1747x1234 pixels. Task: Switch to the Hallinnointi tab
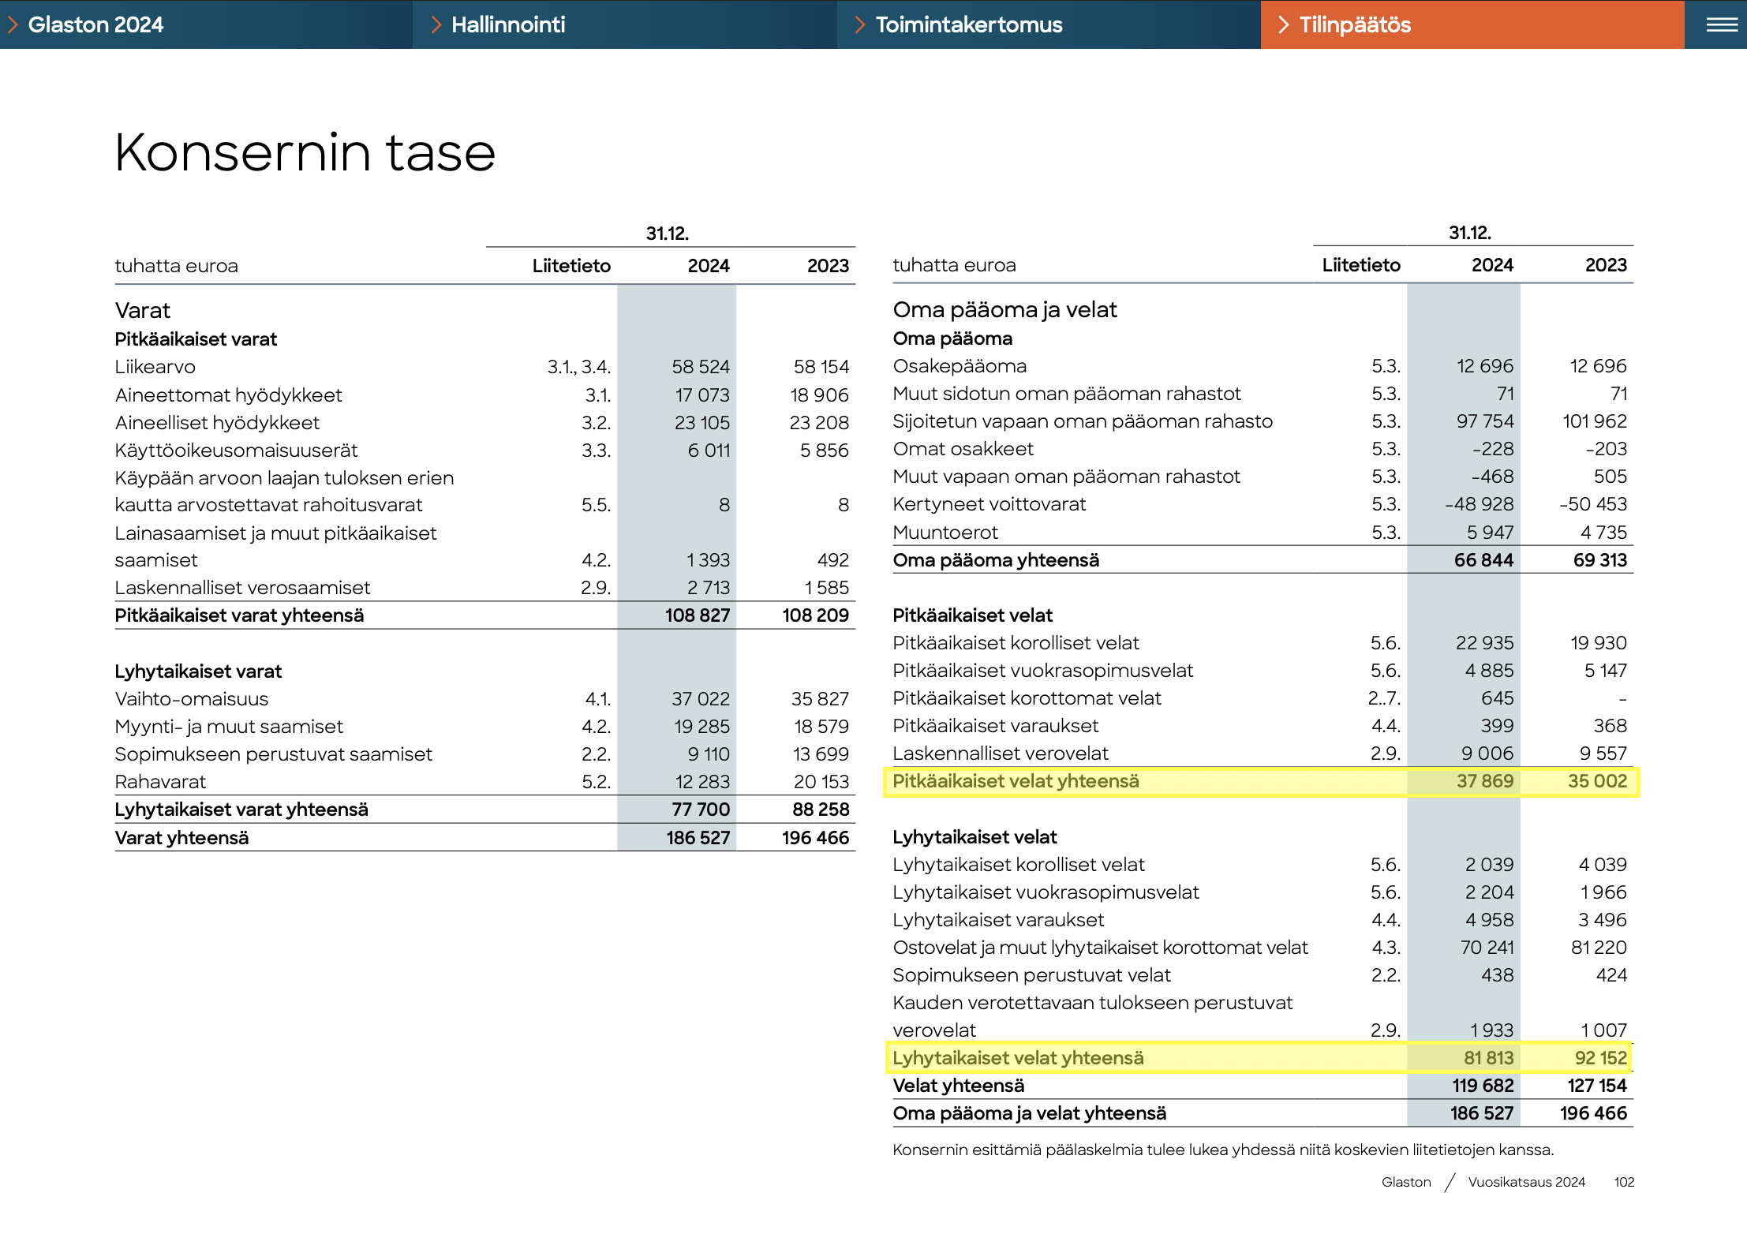pyautogui.click(x=508, y=24)
